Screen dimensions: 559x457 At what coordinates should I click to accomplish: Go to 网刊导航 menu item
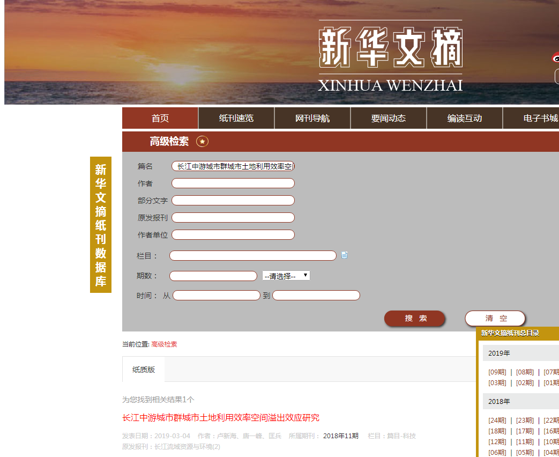[x=312, y=118]
